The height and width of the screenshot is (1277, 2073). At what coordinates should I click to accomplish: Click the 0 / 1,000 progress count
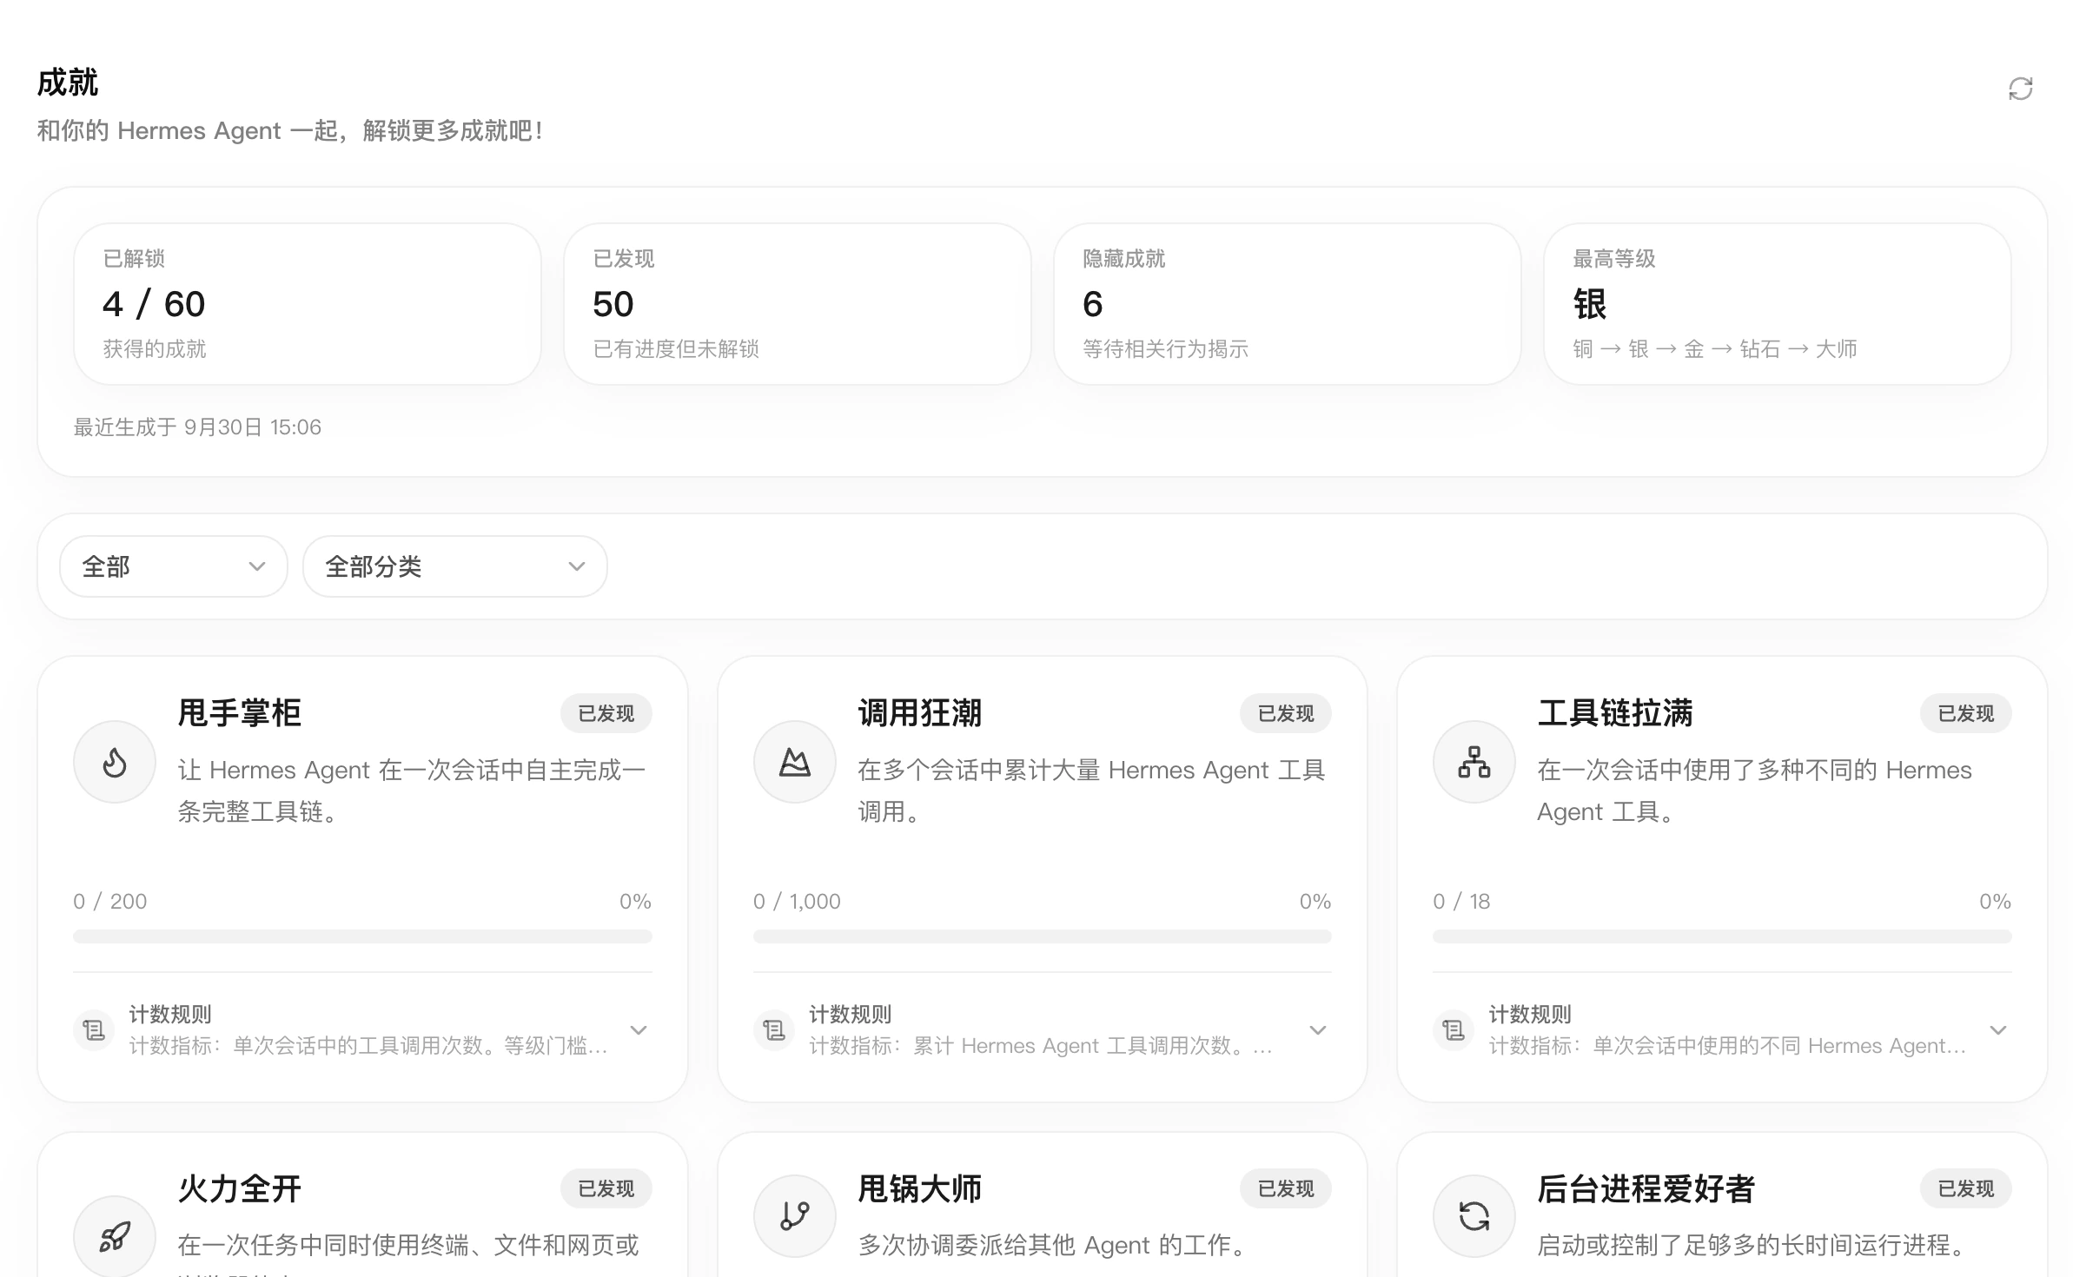(797, 902)
